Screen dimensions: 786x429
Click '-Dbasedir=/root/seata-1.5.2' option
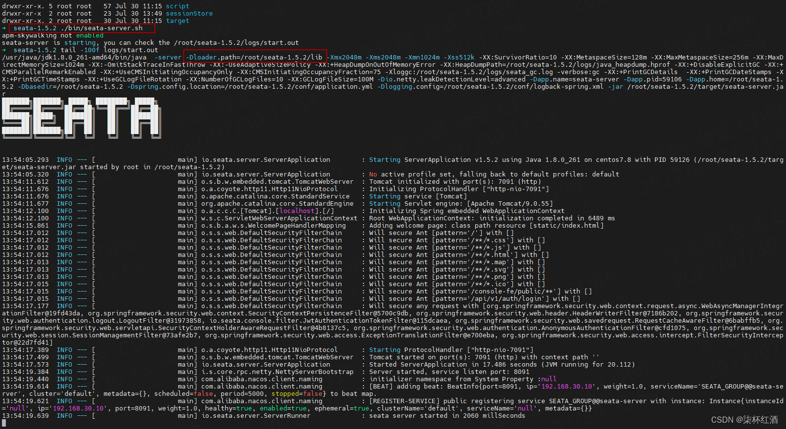pos(70,87)
